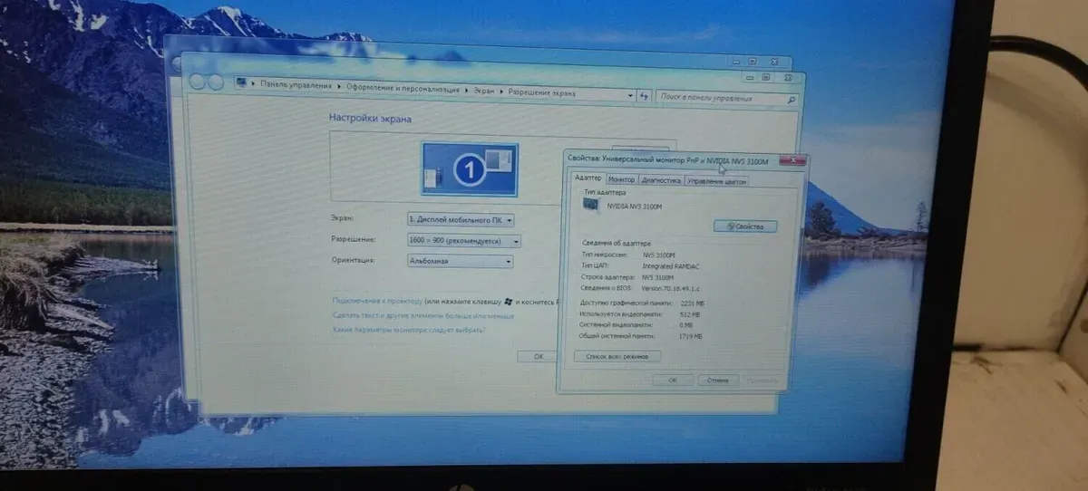Open the Управление цветом tab

pyautogui.click(x=716, y=181)
